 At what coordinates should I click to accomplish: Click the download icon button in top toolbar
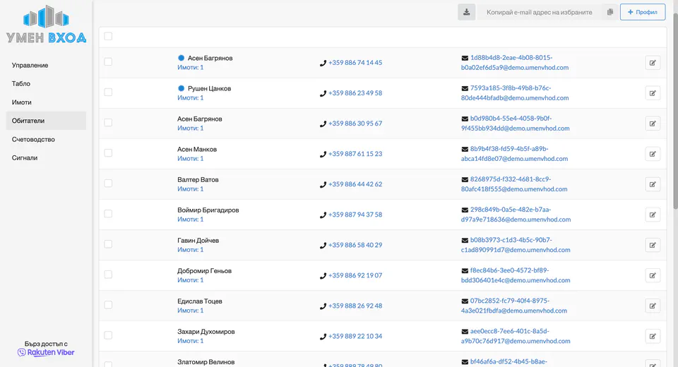(466, 12)
